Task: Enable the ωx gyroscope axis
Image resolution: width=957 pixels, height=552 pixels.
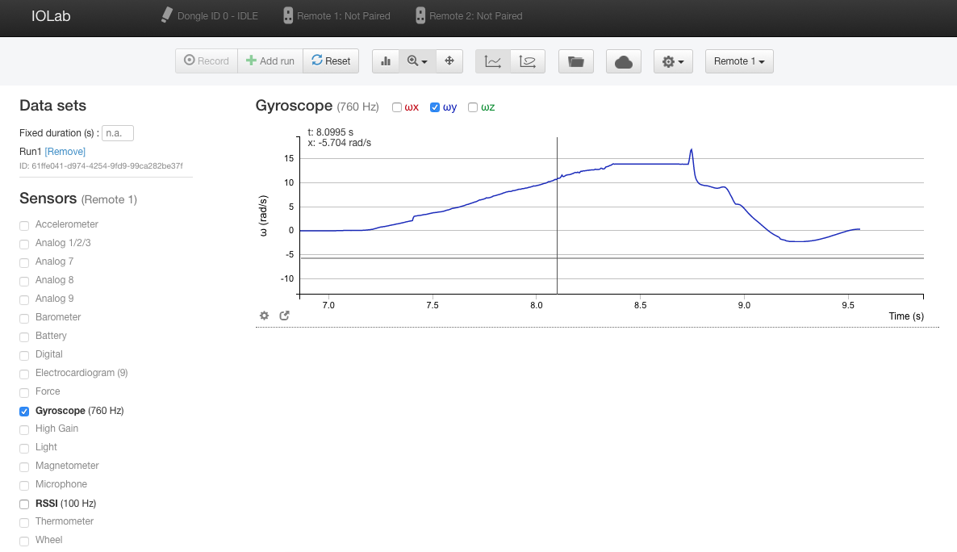Action: coord(397,107)
